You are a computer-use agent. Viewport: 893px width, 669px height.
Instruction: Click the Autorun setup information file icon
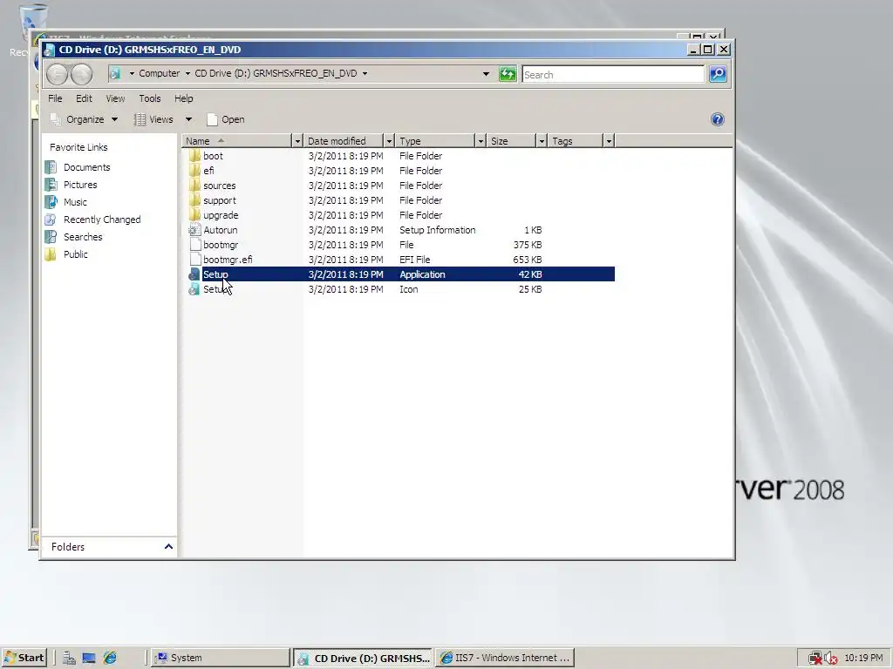click(x=194, y=229)
